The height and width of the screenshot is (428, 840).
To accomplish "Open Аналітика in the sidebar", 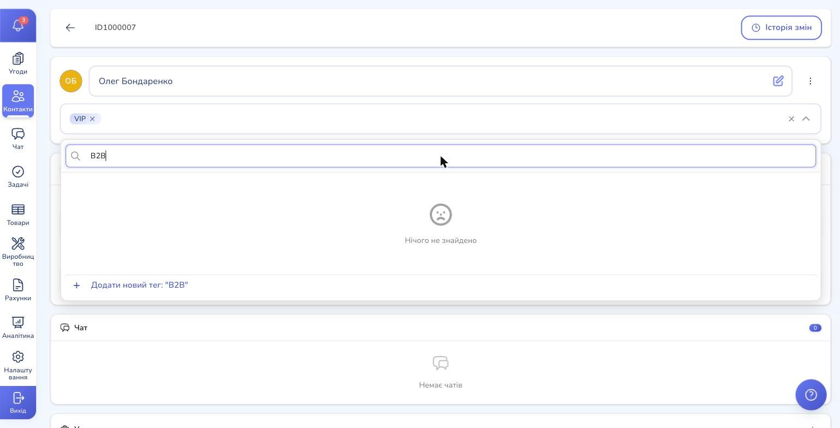I will click(x=18, y=328).
